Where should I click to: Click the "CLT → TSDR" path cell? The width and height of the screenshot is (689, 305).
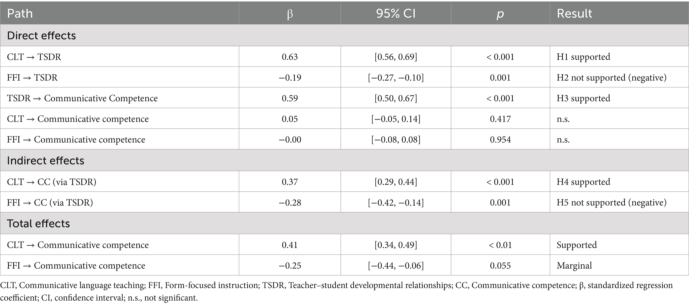click(x=34, y=57)
